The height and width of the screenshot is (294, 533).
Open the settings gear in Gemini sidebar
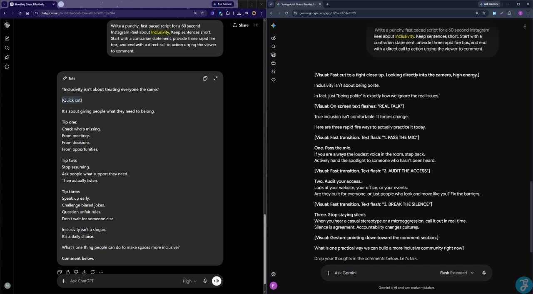pyautogui.click(x=274, y=274)
